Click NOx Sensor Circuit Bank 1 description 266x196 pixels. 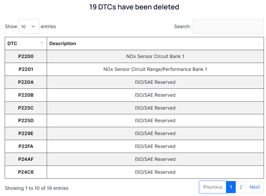coord(155,56)
